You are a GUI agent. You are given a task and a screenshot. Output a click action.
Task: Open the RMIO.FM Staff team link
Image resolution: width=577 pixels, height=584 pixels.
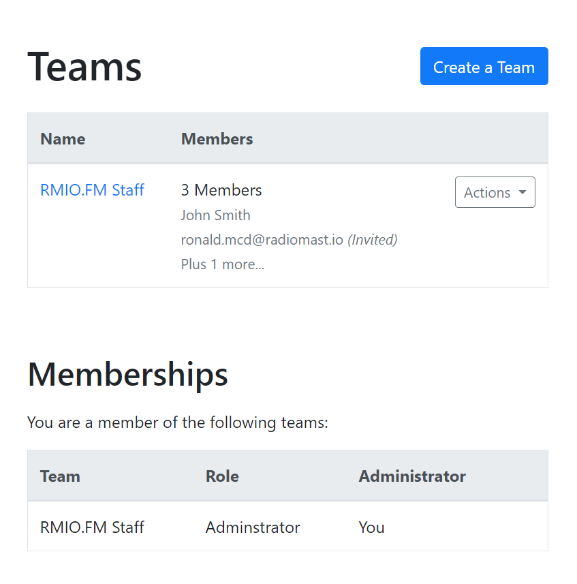[x=92, y=190]
